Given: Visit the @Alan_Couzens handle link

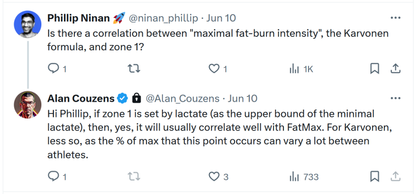Looking at the screenshot, I should 182,99.
